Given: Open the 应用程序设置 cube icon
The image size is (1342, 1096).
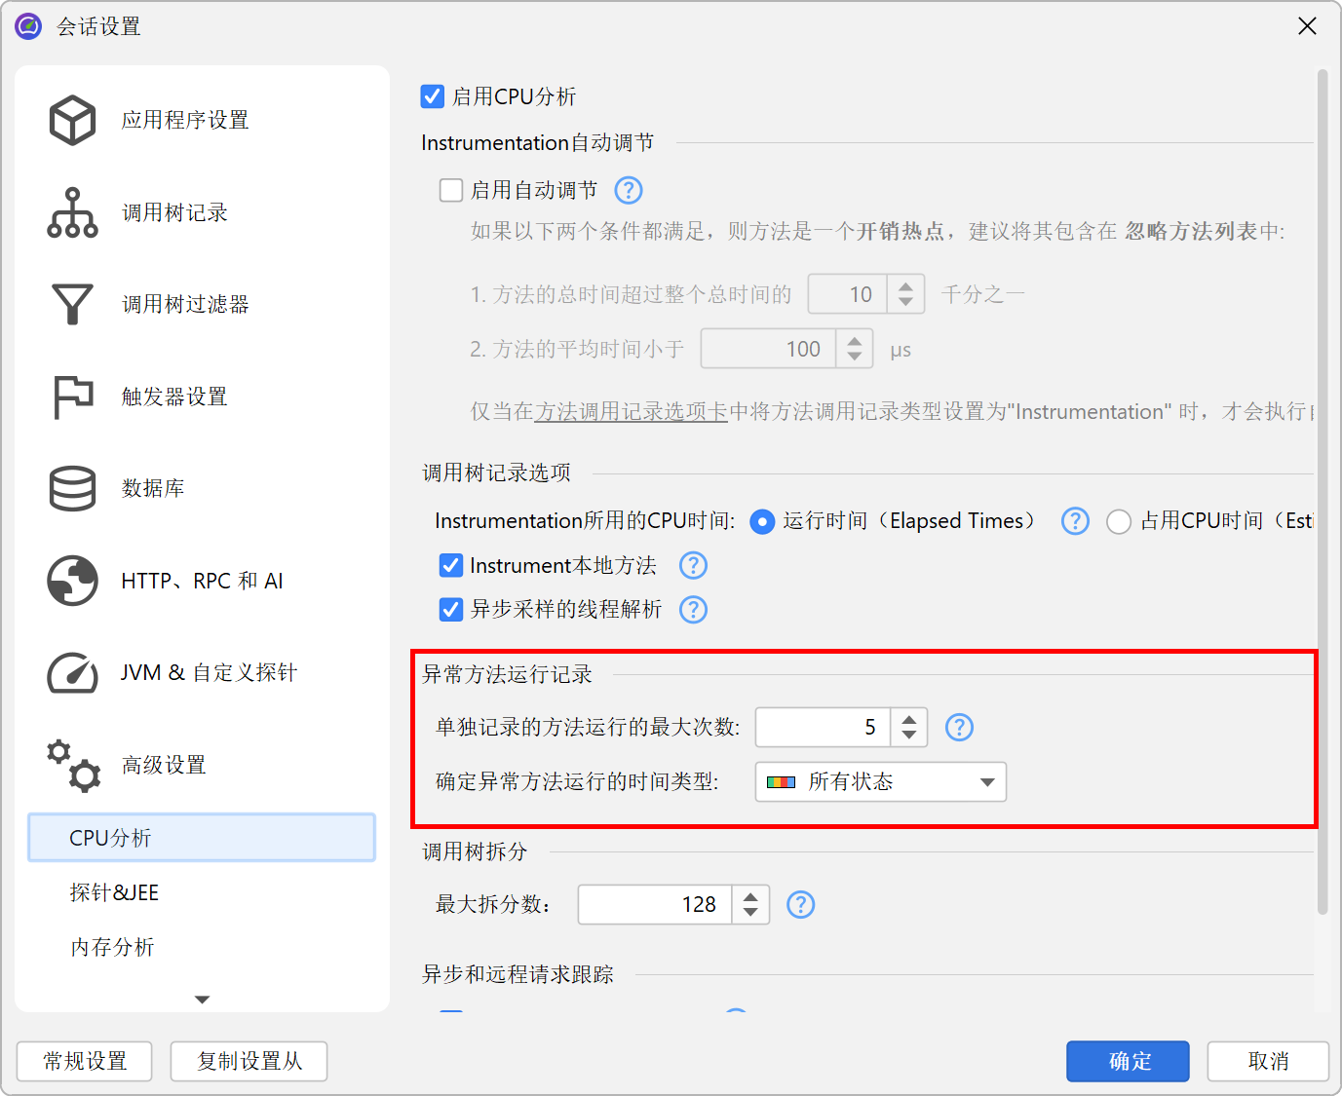Looking at the screenshot, I should [x=72, y=120].
